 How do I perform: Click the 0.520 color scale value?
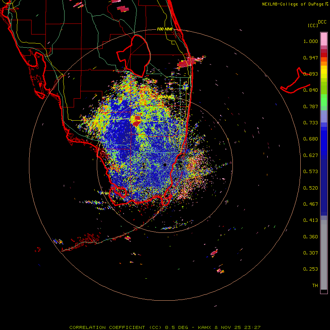[x=311, y=188]
